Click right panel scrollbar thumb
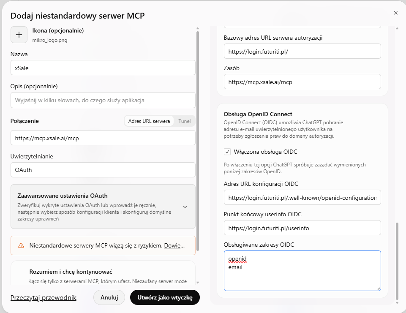 click(397, 261)
